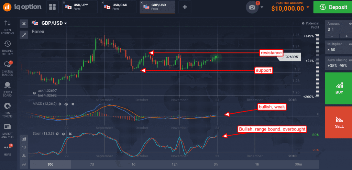Image resolution: width=352 pixels, height=170 pixels.
Task: Click the Auto Closing help icon
Action: (350, 60)
